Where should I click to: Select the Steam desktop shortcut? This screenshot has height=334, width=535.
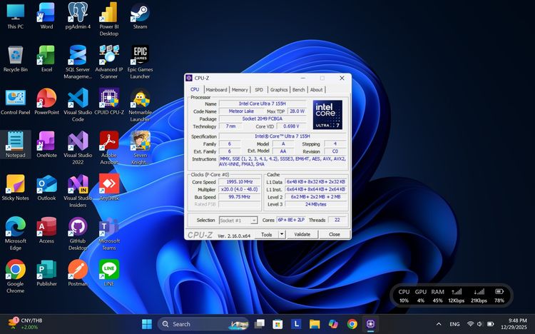[140, 16]
